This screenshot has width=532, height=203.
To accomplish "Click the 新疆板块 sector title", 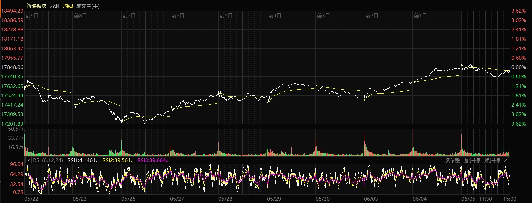I will (36, 6).
